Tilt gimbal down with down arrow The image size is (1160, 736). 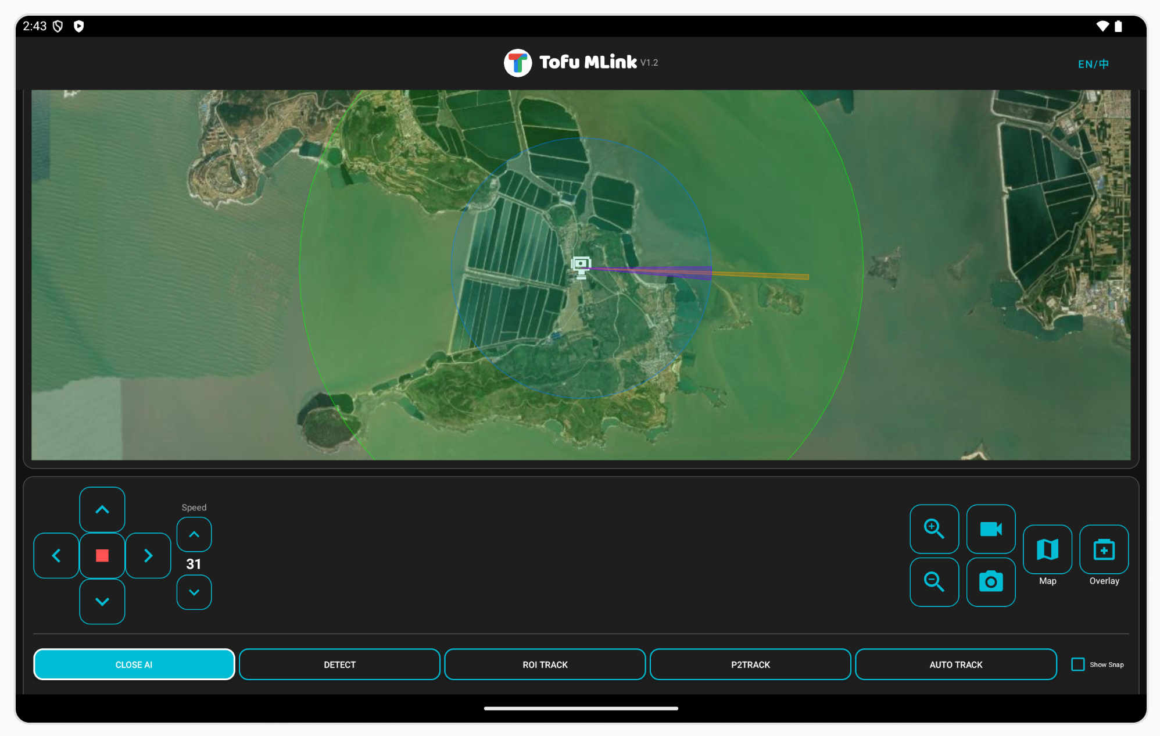[x=102, y=602]
